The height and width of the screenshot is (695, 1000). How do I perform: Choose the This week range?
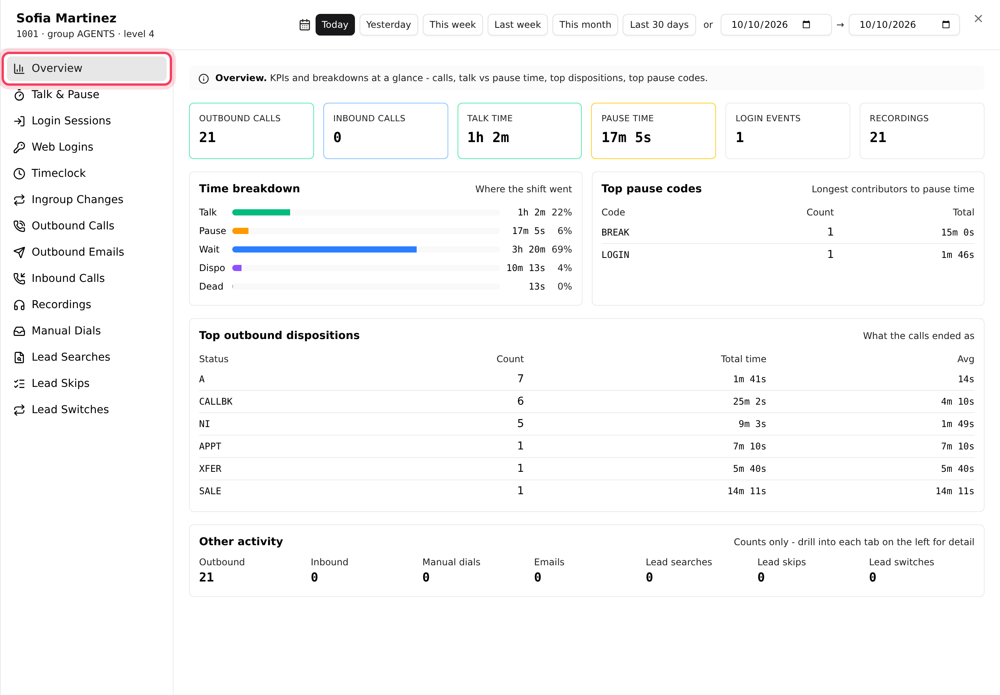click(452, 25)
